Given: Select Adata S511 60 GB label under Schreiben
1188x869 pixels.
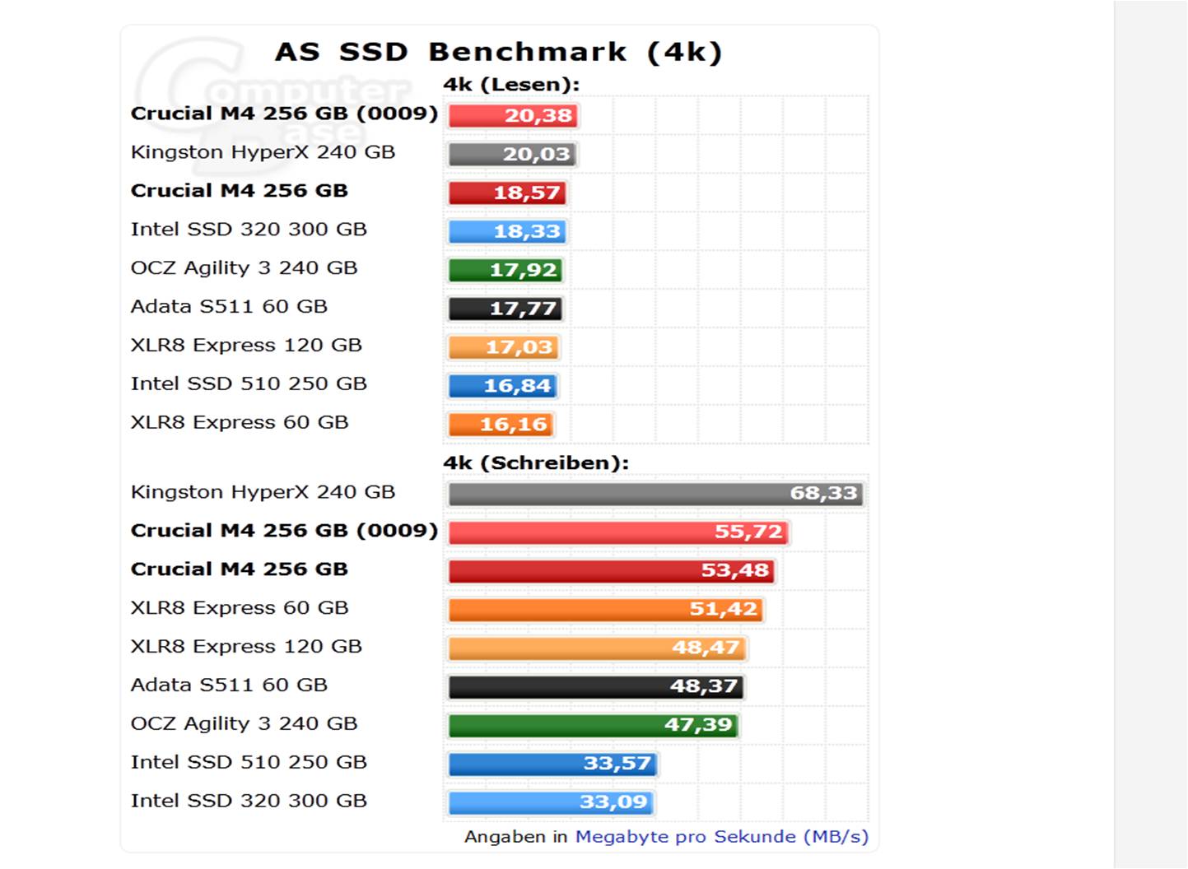Looking at the screenshot, I should 229,686.
